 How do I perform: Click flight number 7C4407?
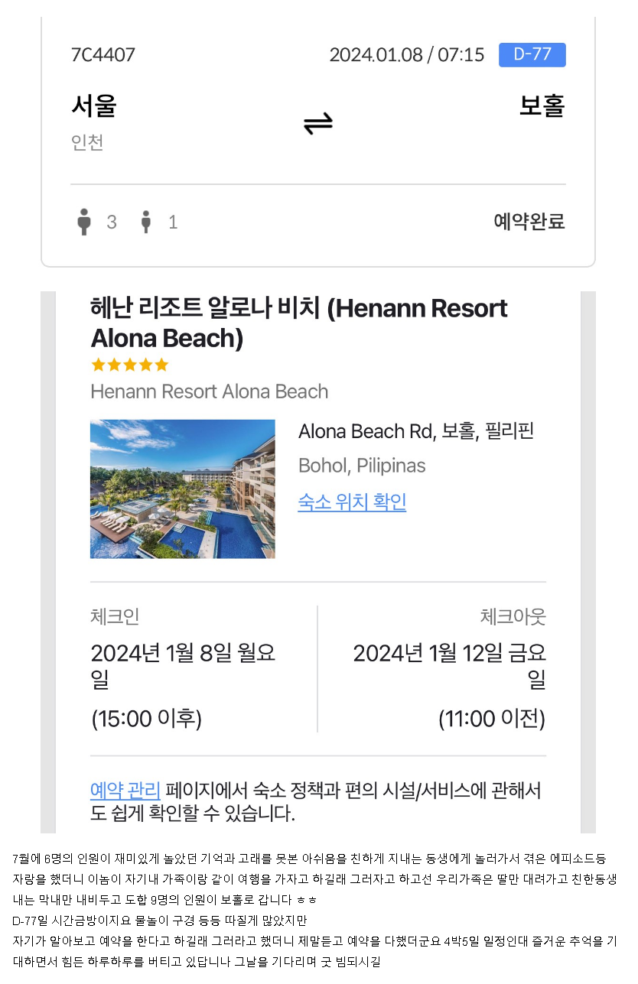click(x=103, y=55)
